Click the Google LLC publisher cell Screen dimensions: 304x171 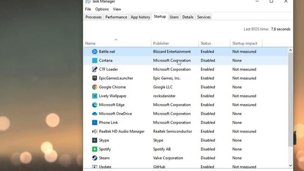162,87
